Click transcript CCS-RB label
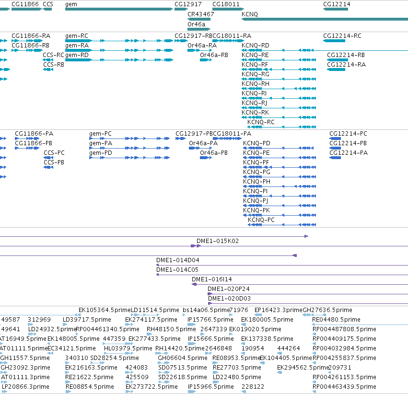The image size is (408, 394). [54, 65]
